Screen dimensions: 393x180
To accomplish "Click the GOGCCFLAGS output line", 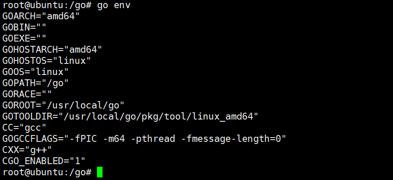I will pyautogui.click(x=144, y=139).
